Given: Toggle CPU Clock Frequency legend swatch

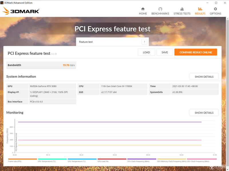Looking at the screenshot, I should click(142, 159).
